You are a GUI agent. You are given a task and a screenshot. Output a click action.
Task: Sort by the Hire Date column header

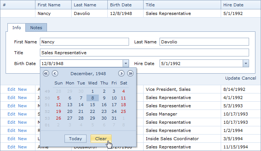(x=233, y=4)
